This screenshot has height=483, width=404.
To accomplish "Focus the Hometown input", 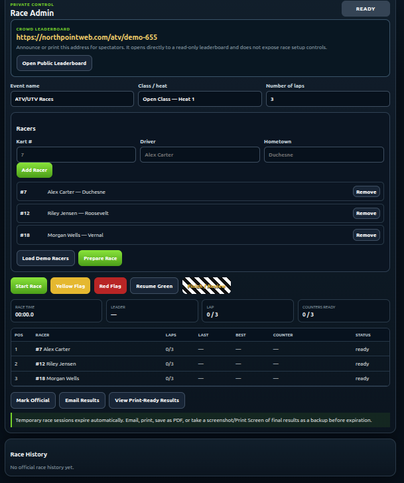I will 324,155.
